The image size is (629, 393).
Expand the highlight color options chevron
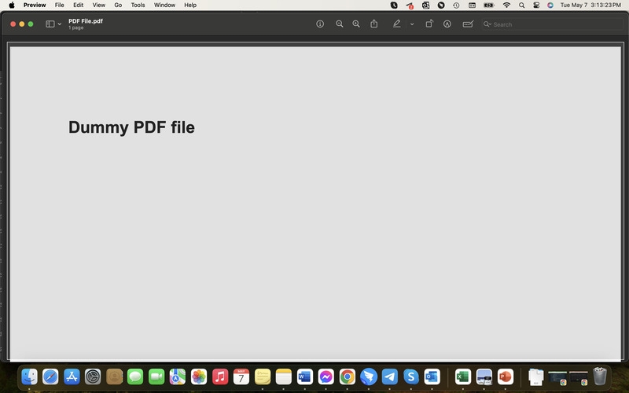click(412, 24)
